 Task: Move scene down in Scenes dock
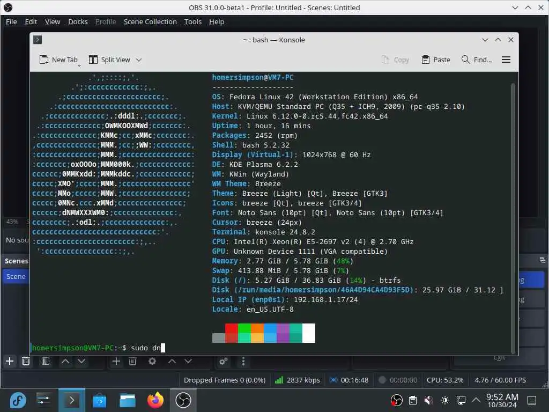81,361
